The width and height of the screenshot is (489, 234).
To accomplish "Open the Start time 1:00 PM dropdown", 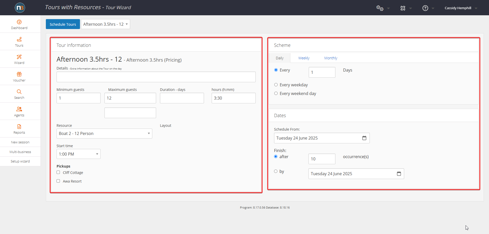I will point(78,154).
